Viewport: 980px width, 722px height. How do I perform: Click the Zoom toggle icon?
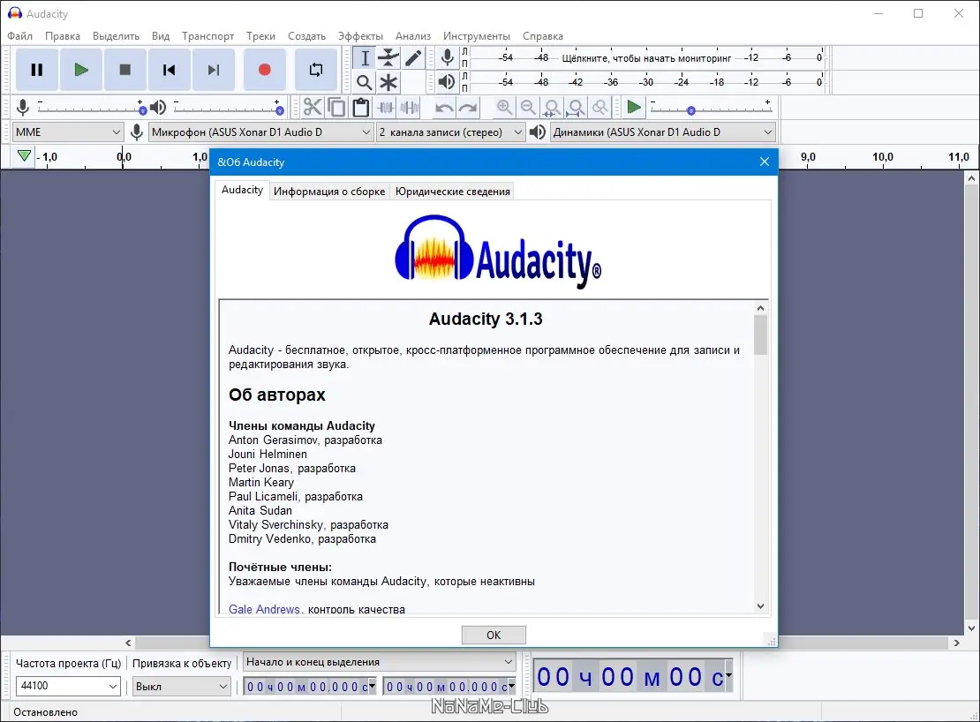point(600,108)
